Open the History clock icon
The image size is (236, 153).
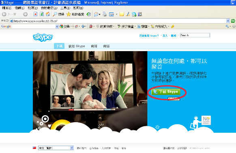[89, 14]
